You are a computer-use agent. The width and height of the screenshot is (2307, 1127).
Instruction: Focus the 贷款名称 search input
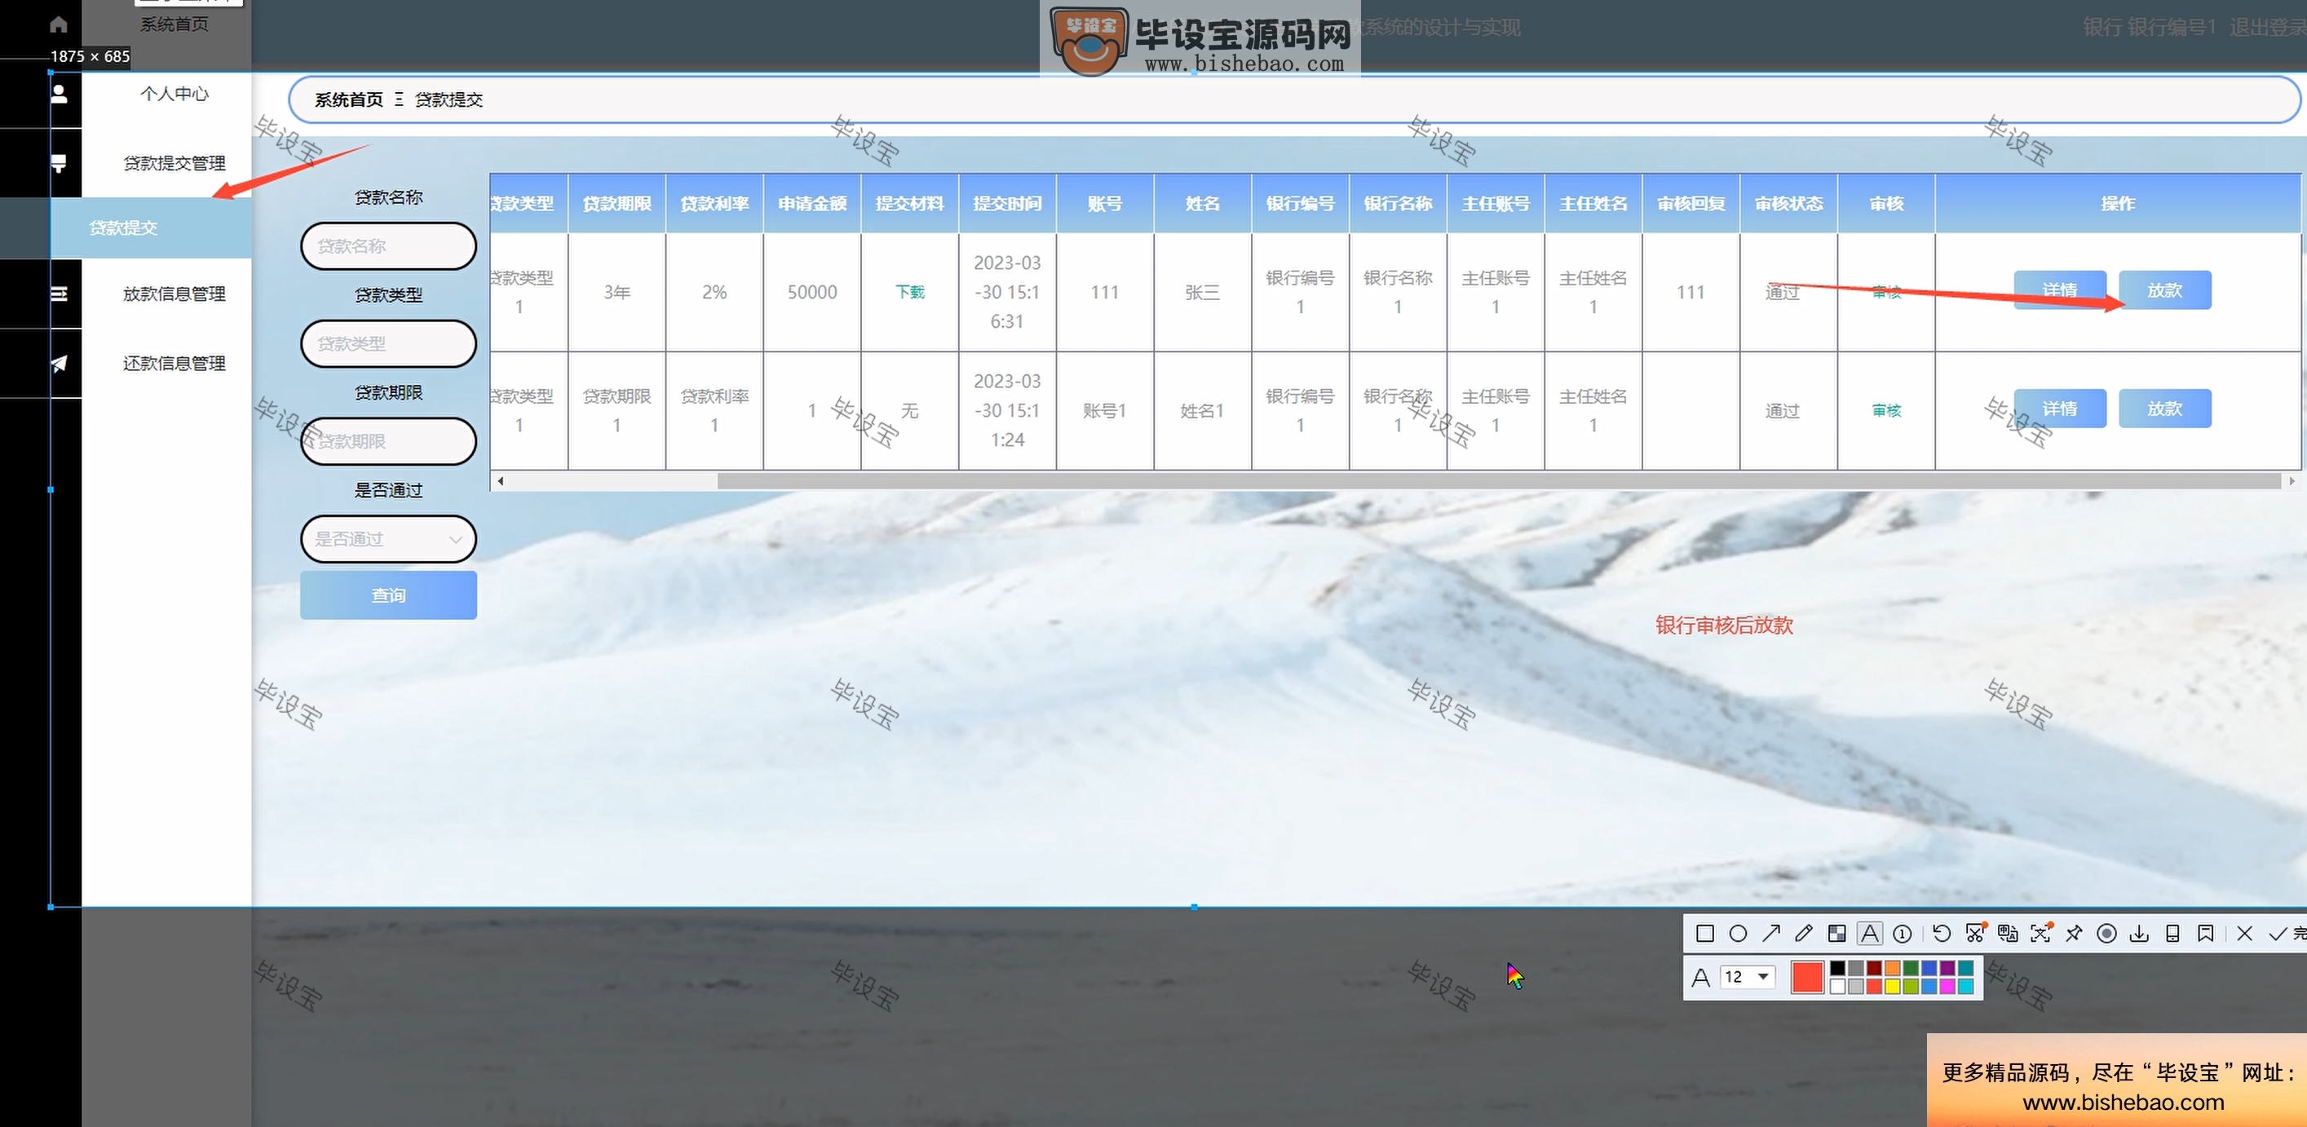[x=389, y=245]
